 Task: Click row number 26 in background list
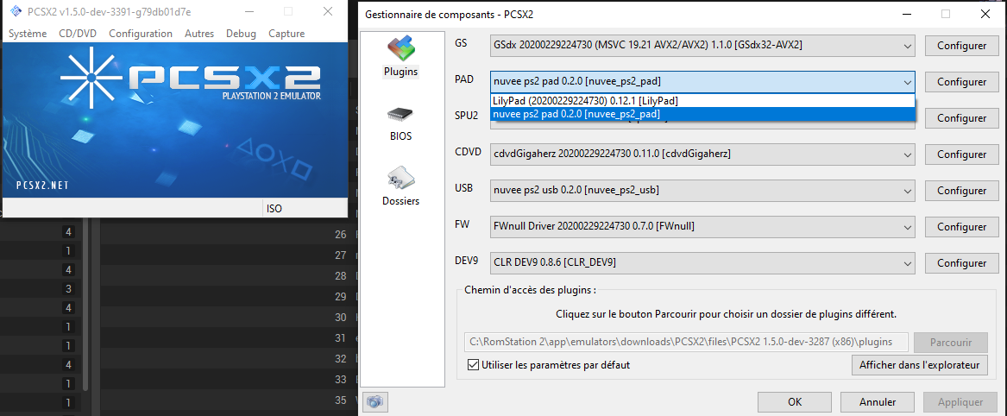tap(340, 234)
